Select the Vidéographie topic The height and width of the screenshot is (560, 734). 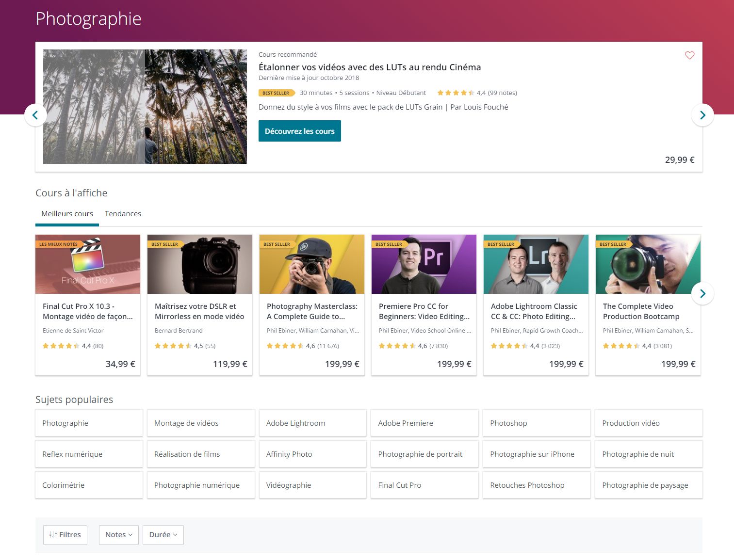pyautogui.click(x=313, y=485)
